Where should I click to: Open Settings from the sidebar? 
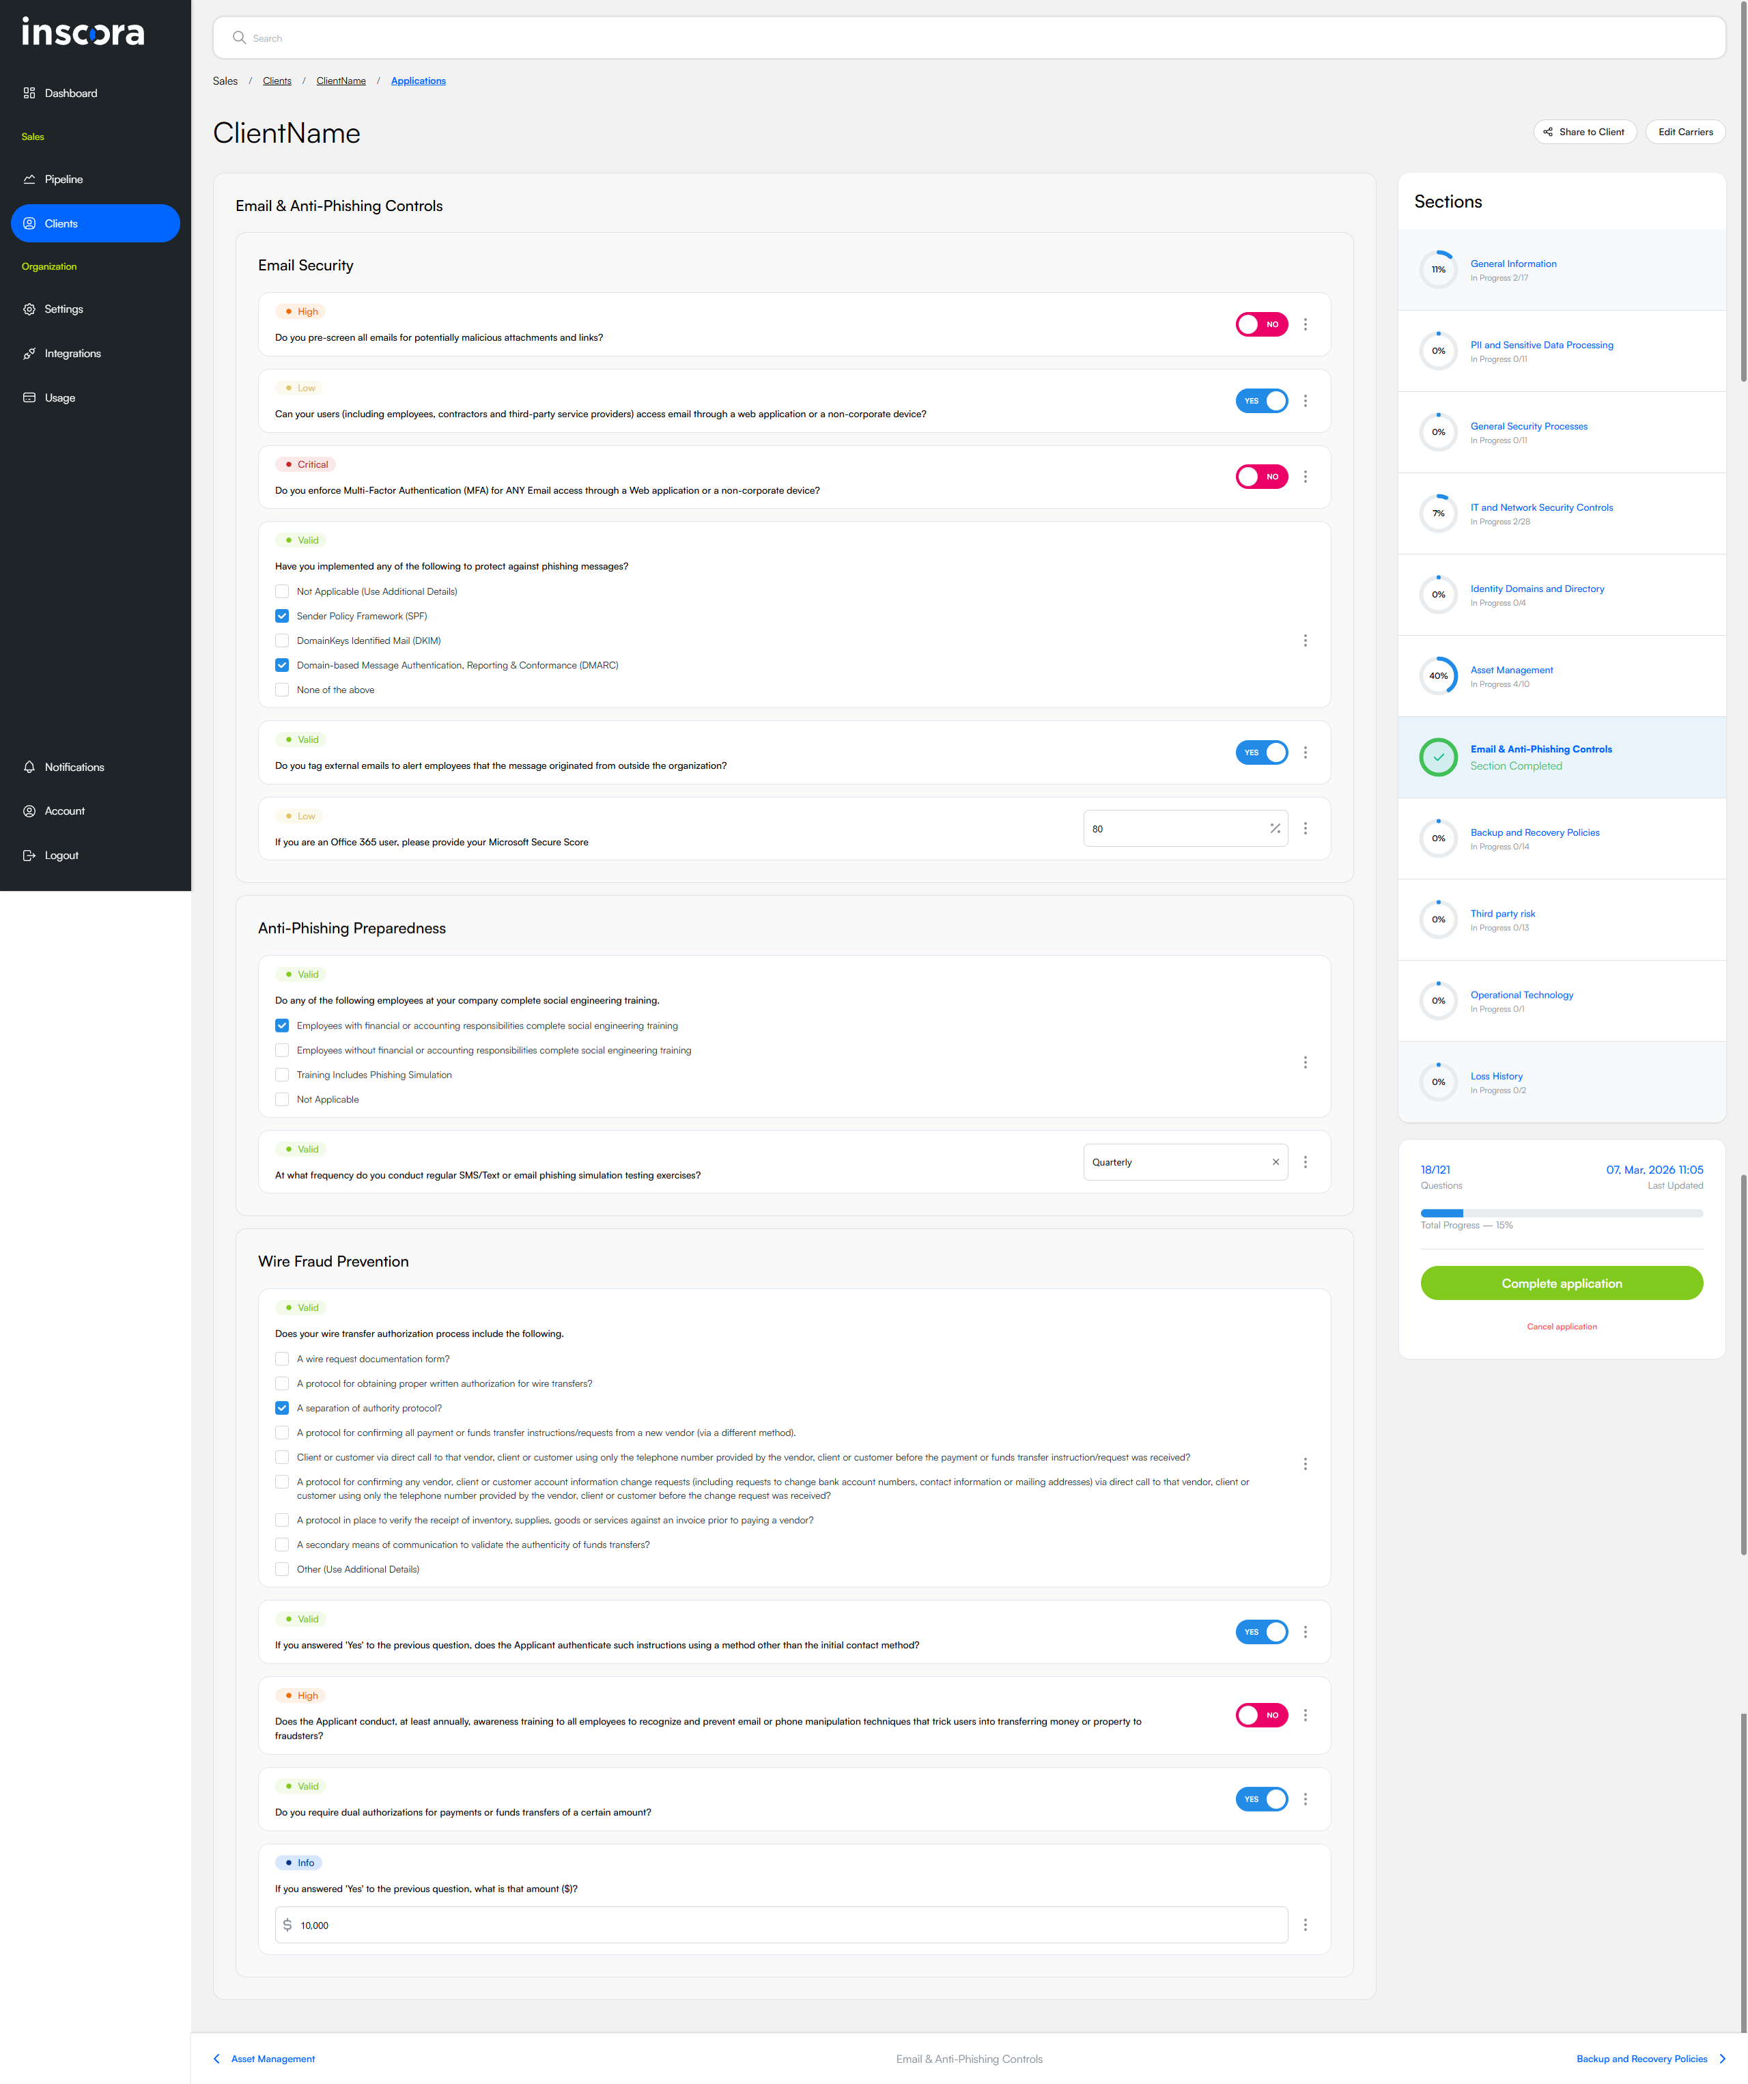[64, 309]
